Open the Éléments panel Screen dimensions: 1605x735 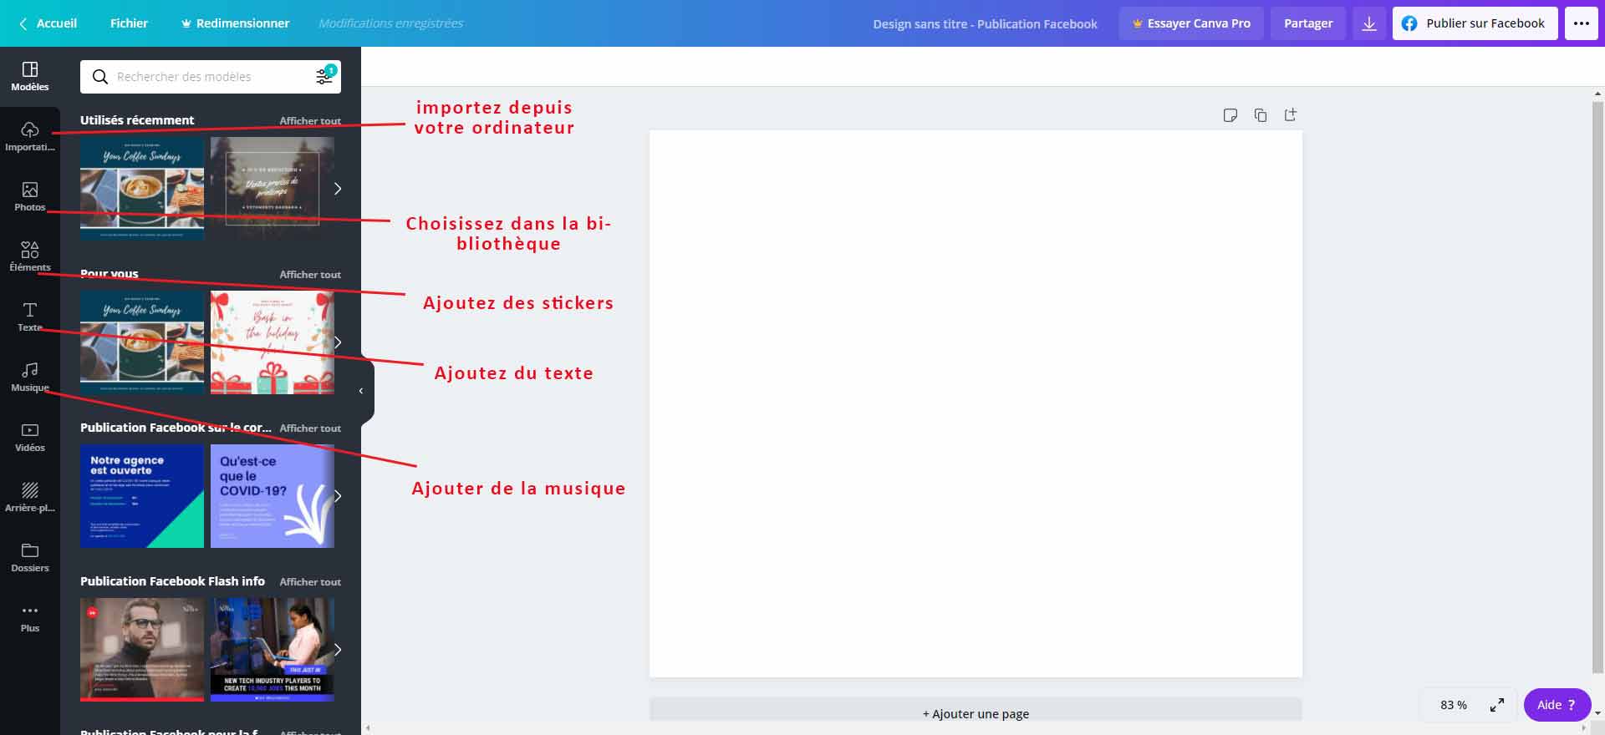pyautogui.click(x=30, y=256)
